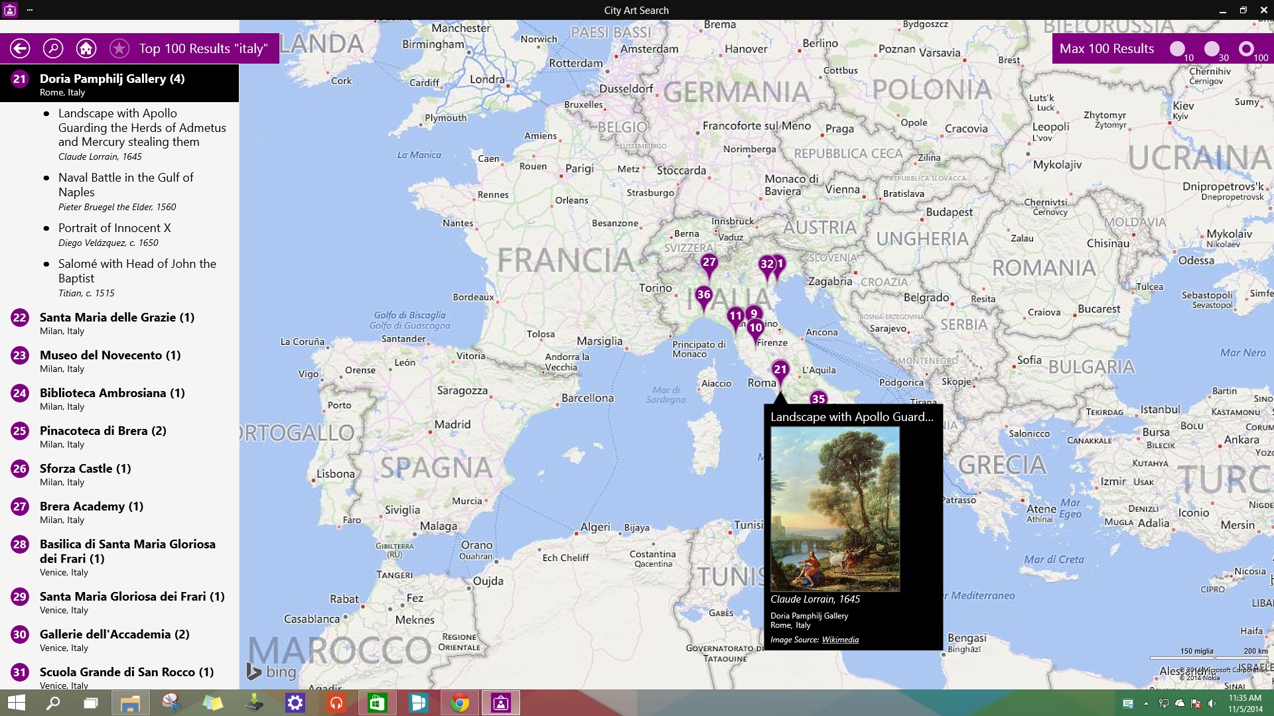Open OneDrive cloud tray icon

[1180, 703]
